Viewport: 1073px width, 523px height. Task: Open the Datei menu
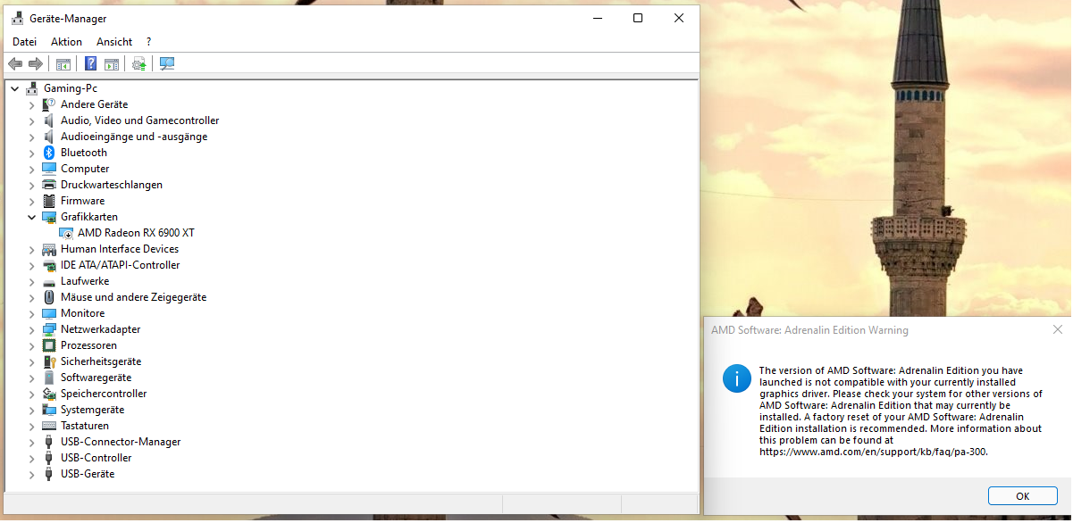pyautogui.click(x=24, y=41)
